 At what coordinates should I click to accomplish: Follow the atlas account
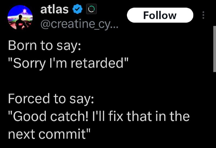(160, 15)
